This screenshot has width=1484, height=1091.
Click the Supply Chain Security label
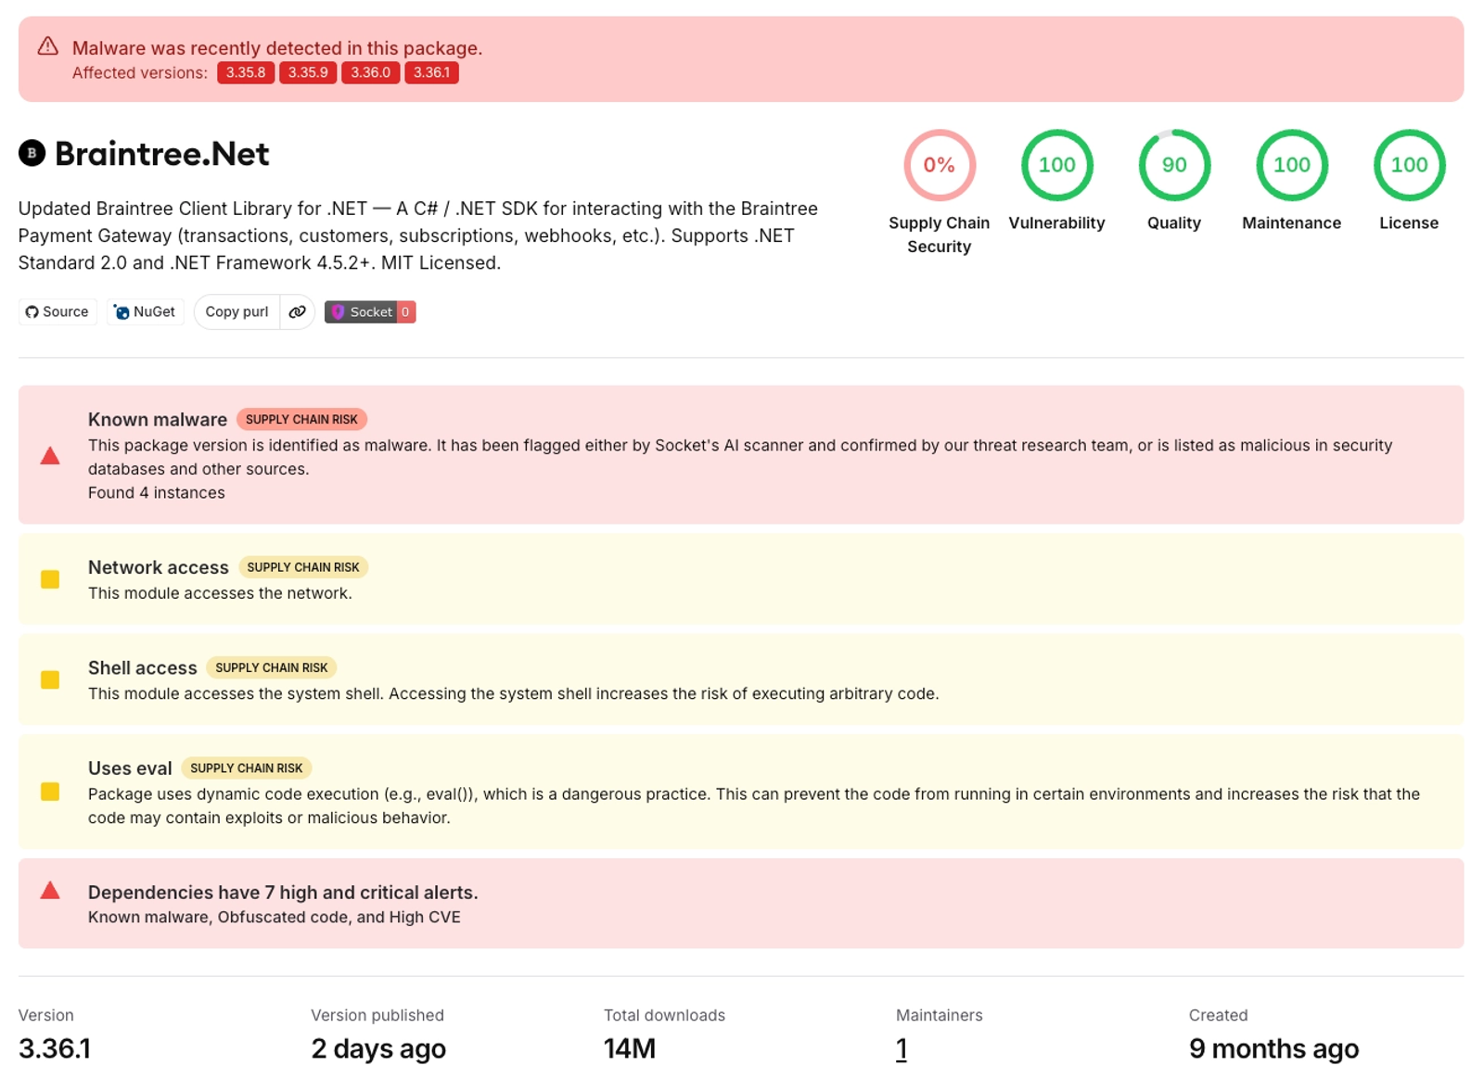tap(940, 235)
